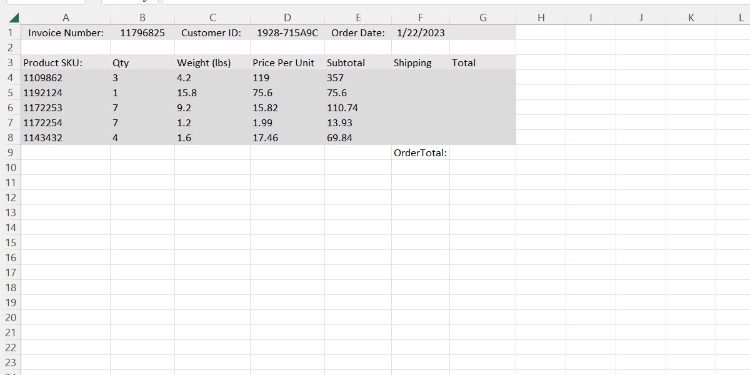Click Total cell in row for SKU 1143432

coord(482,137)
